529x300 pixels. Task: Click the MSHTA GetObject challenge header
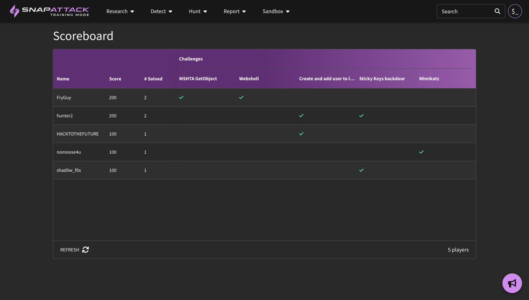coord(198,79)
